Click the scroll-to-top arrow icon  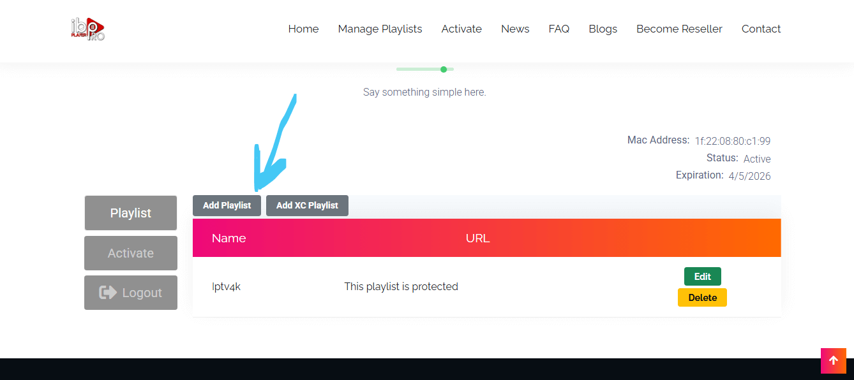tap(834, 360)
